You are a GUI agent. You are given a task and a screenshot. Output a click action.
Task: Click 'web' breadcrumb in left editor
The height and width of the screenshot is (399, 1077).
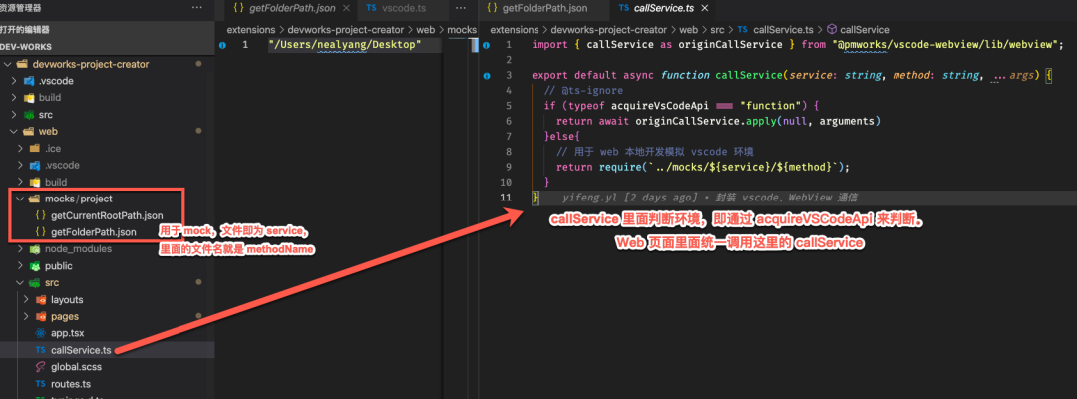(x=425, y=30)
